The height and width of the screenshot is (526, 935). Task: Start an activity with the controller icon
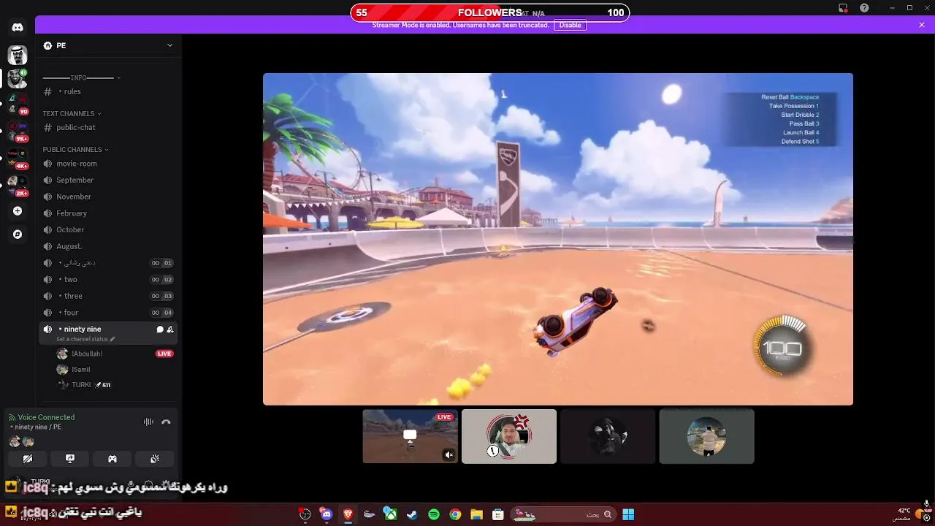[x=112, y=459]
